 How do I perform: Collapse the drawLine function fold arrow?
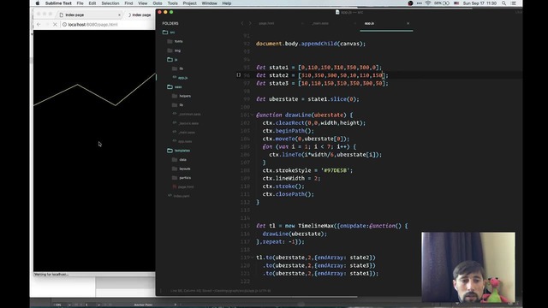tap(252, 115)
